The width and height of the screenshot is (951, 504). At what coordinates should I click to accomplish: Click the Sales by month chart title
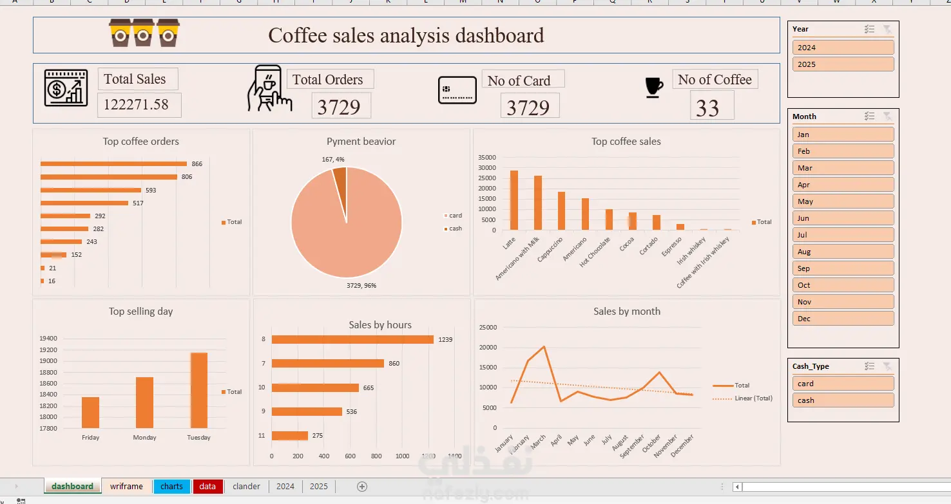627,312
